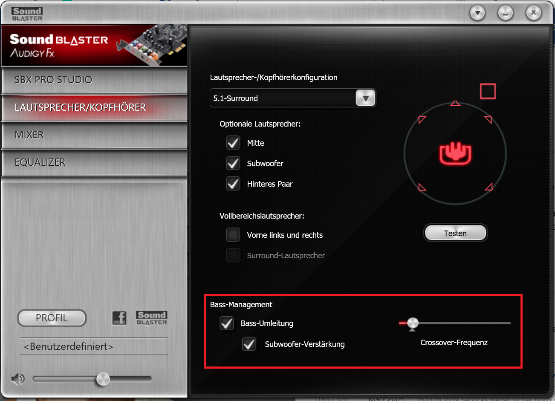Click the front right speaker icon
Viewport: 555px width, 404px height.
pos(489,119)
